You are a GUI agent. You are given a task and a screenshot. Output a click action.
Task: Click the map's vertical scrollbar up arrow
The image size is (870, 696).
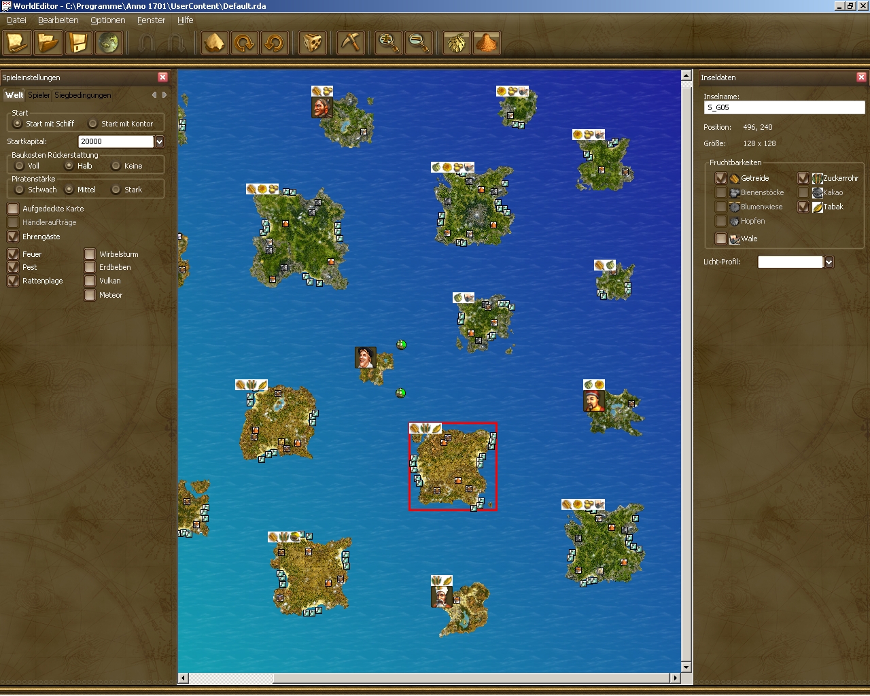(686, 75)
